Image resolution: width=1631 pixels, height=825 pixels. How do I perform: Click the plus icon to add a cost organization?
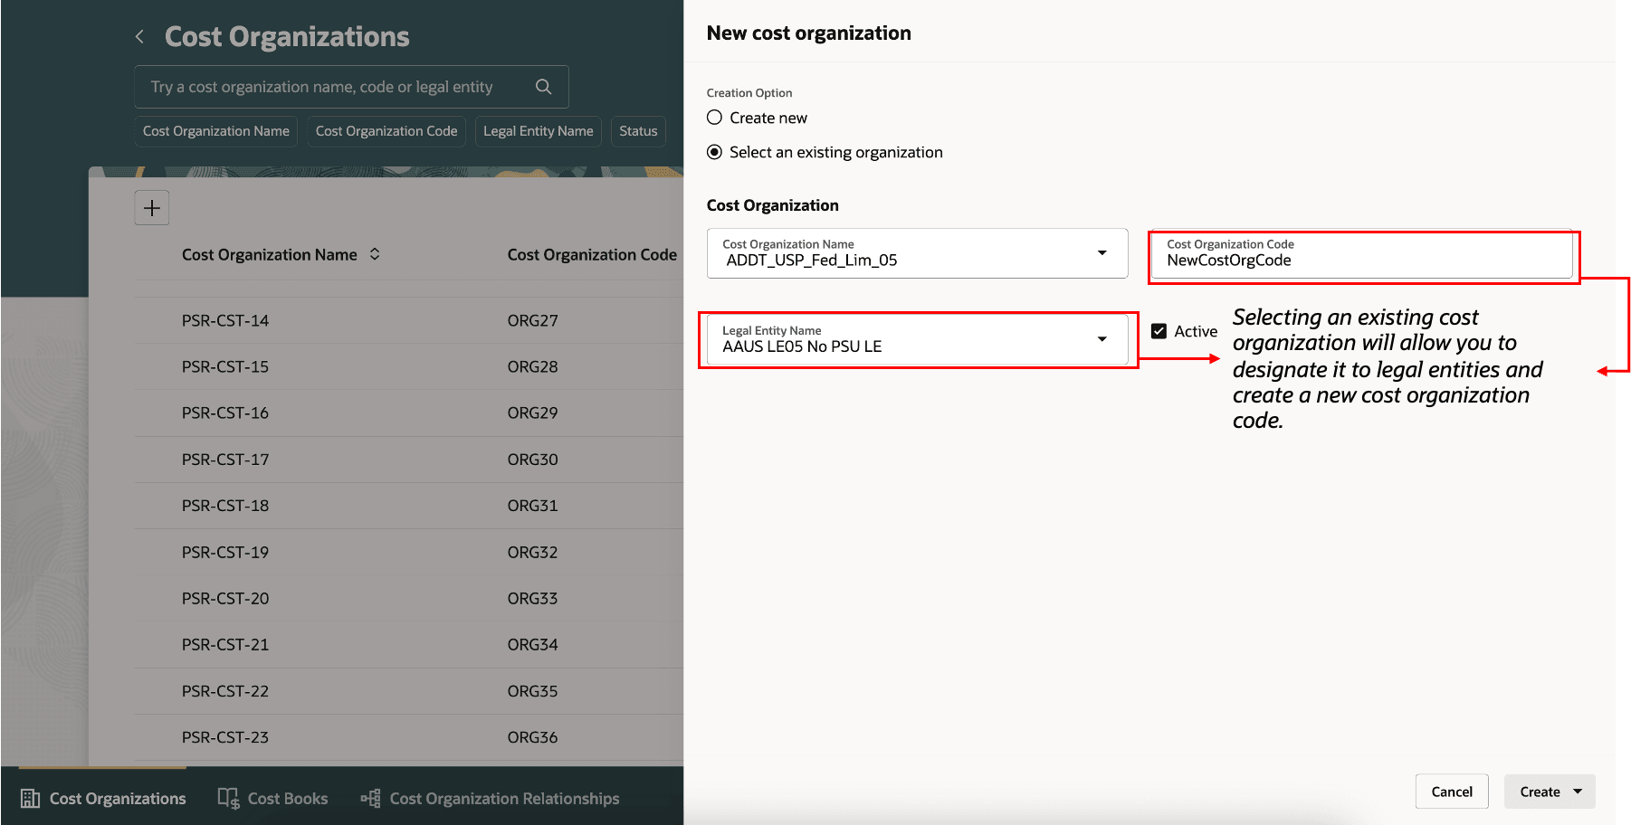point(151,207)
